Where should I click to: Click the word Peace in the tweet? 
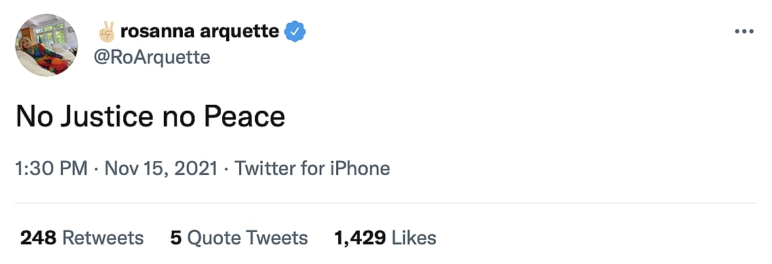pos(244,117)
